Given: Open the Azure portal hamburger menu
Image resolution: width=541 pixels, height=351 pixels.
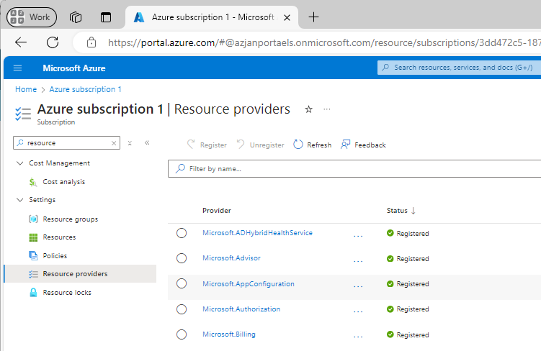Looking at the screenshot, I should point(17,68).
